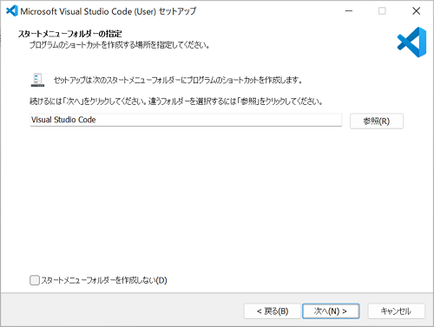Click the large VS Code logo at top right
Viewport: 434px width, 327px height.
click(x=411, y=43)
